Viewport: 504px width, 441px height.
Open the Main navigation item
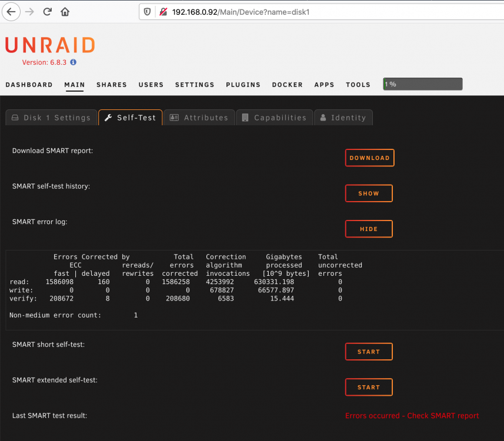tap(75, 85)
